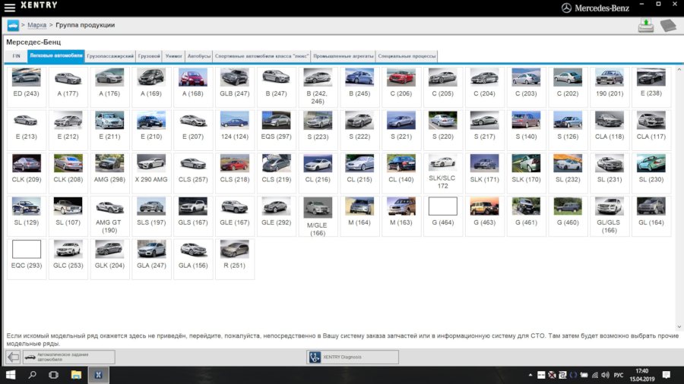Open the Task View taskbar icon

(x=54, y=375)
